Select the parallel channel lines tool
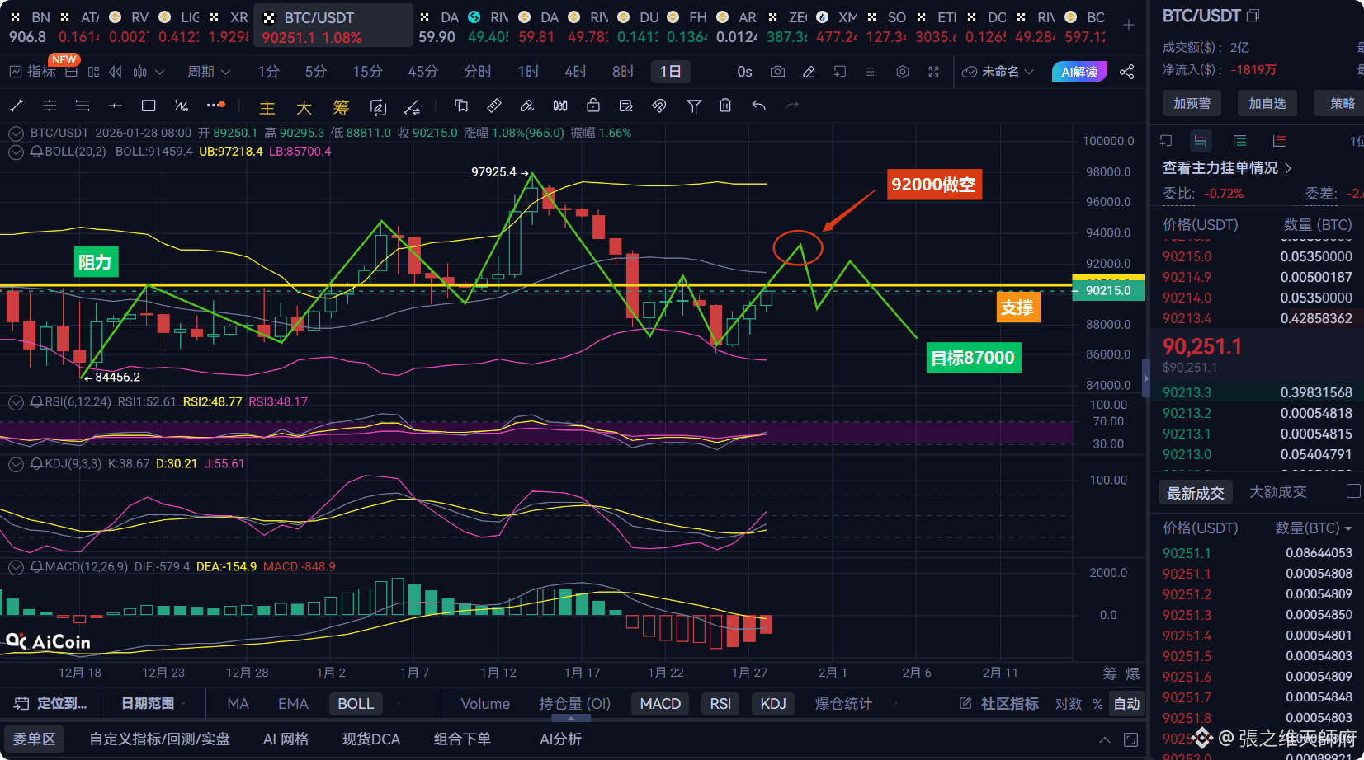 click(50, 106)
